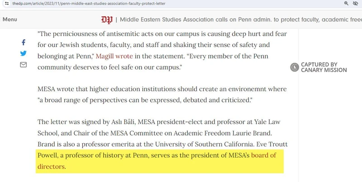Share article on Twitter
This screenshot has height=182, width=362.
coord(24,53)
